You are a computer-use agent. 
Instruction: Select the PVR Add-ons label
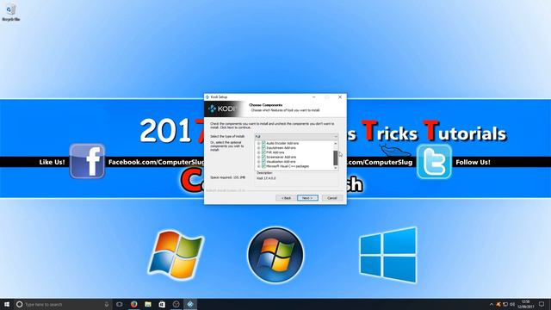(275, 152)
